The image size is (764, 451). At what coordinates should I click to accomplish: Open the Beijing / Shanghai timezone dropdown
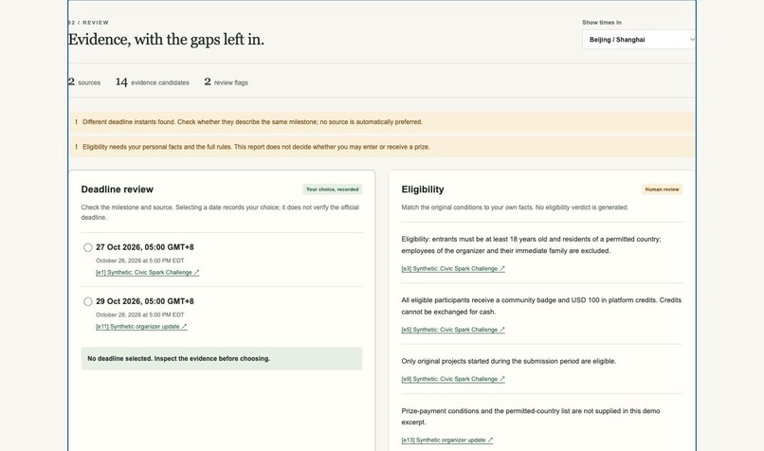pos(638,40)
